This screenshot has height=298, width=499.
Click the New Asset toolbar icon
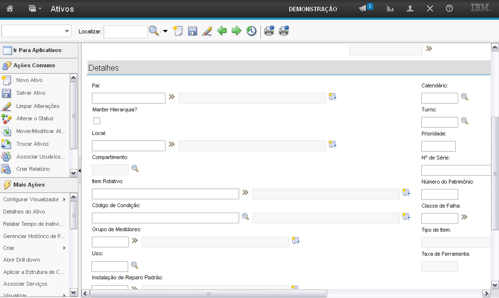coord(177,31)
